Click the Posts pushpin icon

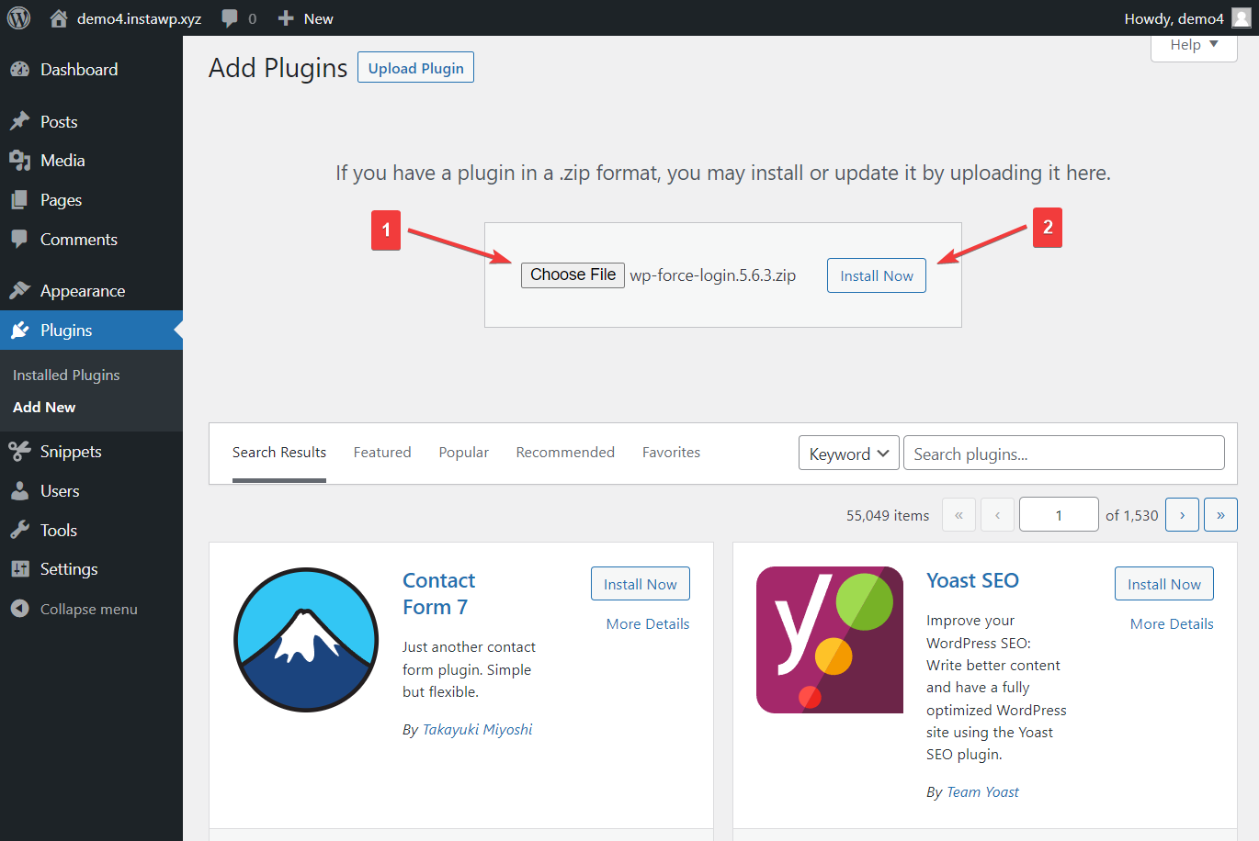click(x=20, y=122)
